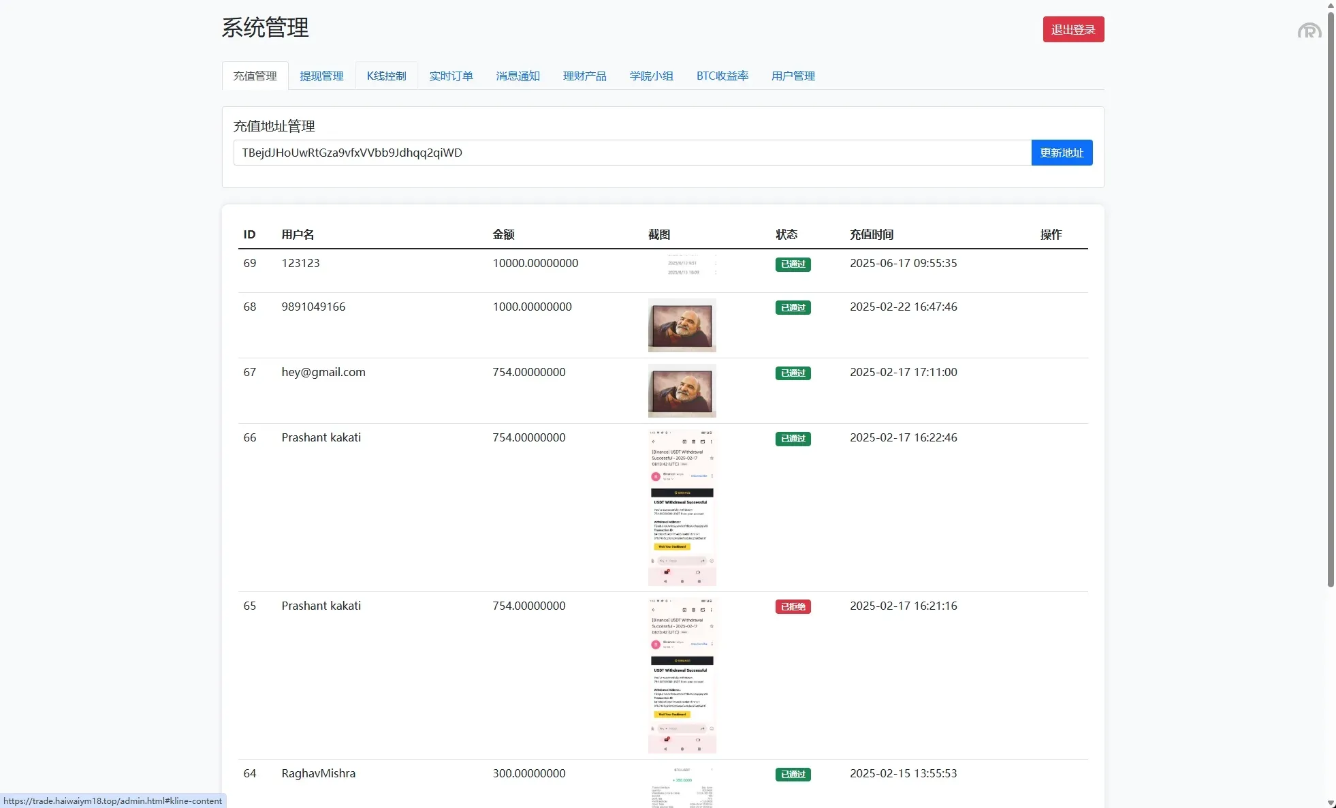Open Prashant kakati's withdrawal screenshot on row 66
1336x808 pixels.
(x=682, y=507)
